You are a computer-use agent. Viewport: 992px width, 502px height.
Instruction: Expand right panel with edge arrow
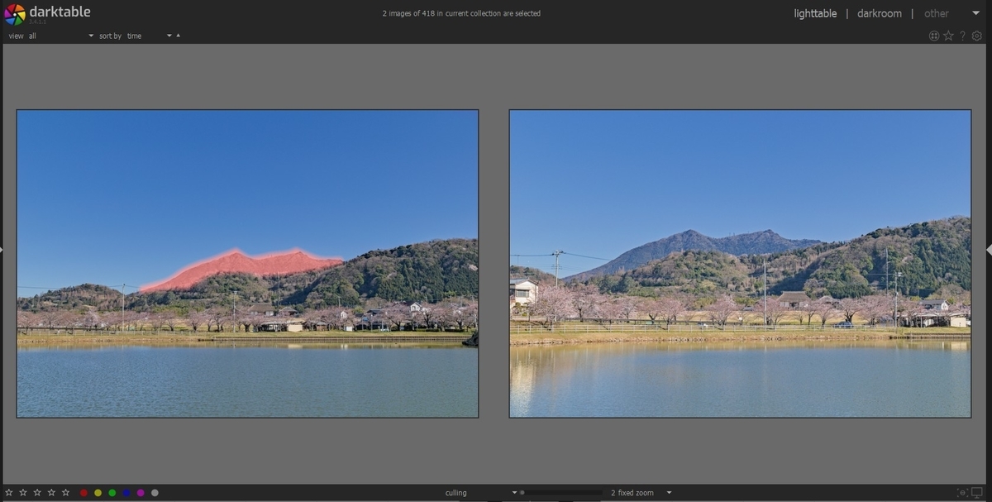(x=990, y=249)
